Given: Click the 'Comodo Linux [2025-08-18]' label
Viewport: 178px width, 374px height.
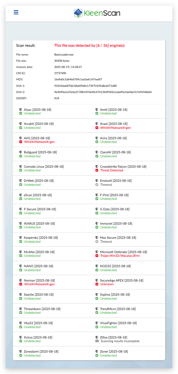Looking at the screenshot, I should click(x=44, y=167).
